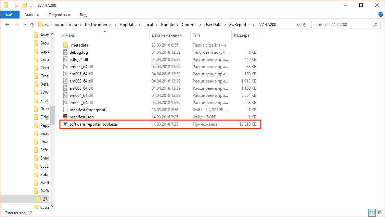385x217 pixels.
Task: Click the 'Элементов: 12' status text
Action: tap(19, 213)
